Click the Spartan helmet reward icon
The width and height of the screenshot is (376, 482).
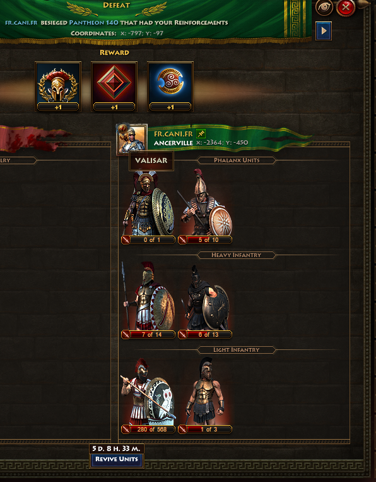58,86
